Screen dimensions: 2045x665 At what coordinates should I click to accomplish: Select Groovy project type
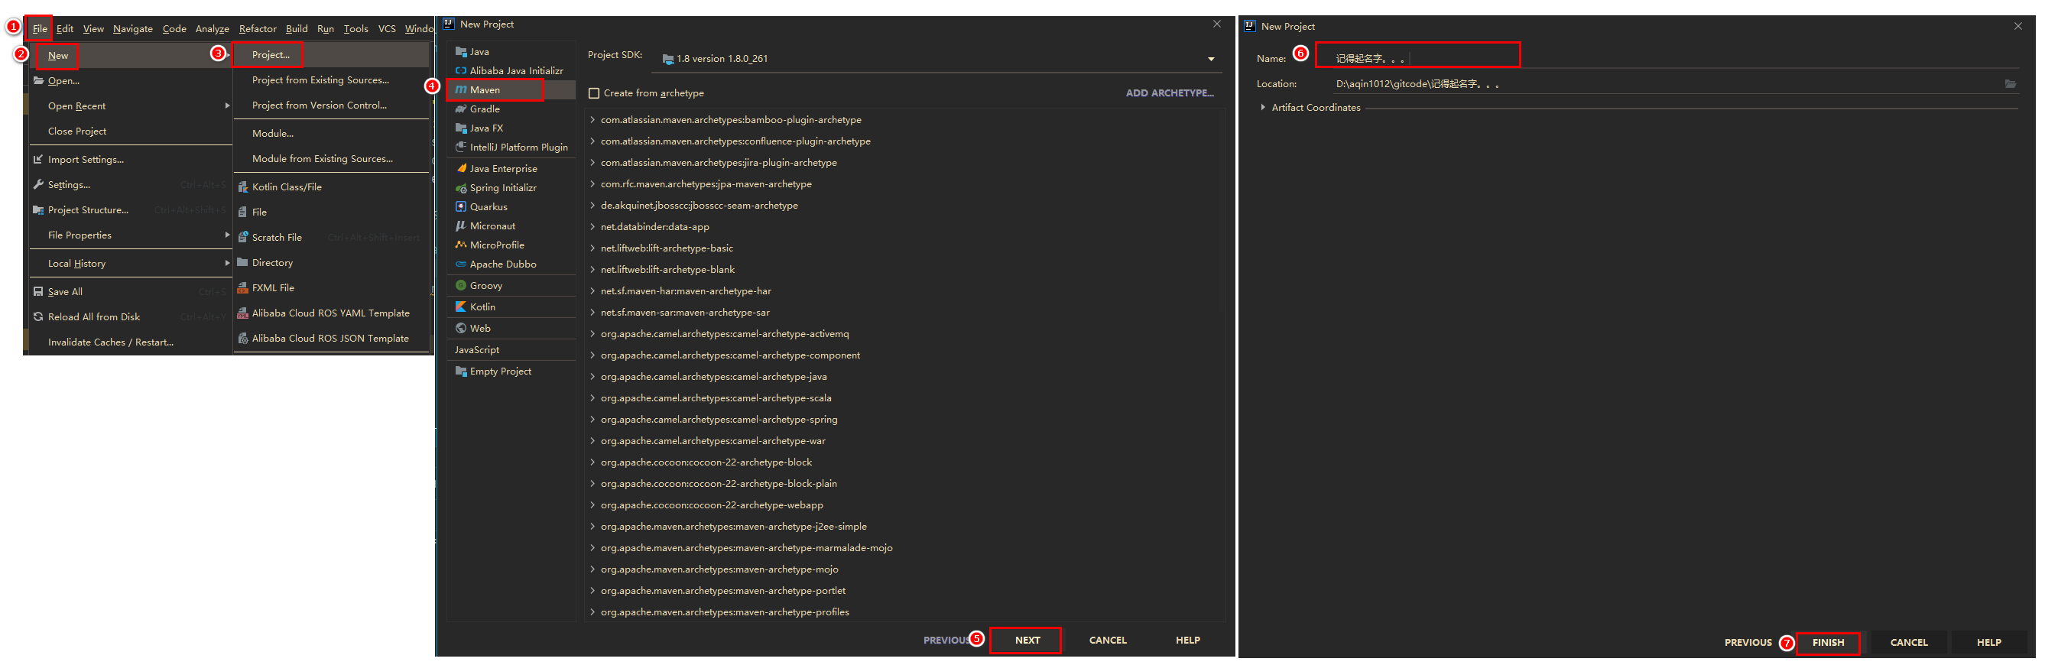511,285
